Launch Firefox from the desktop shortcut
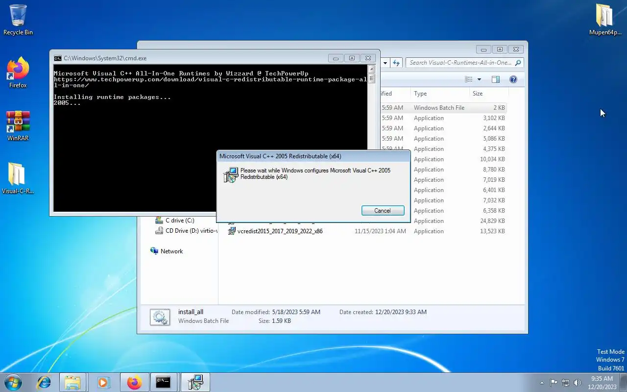 (18, 73)
